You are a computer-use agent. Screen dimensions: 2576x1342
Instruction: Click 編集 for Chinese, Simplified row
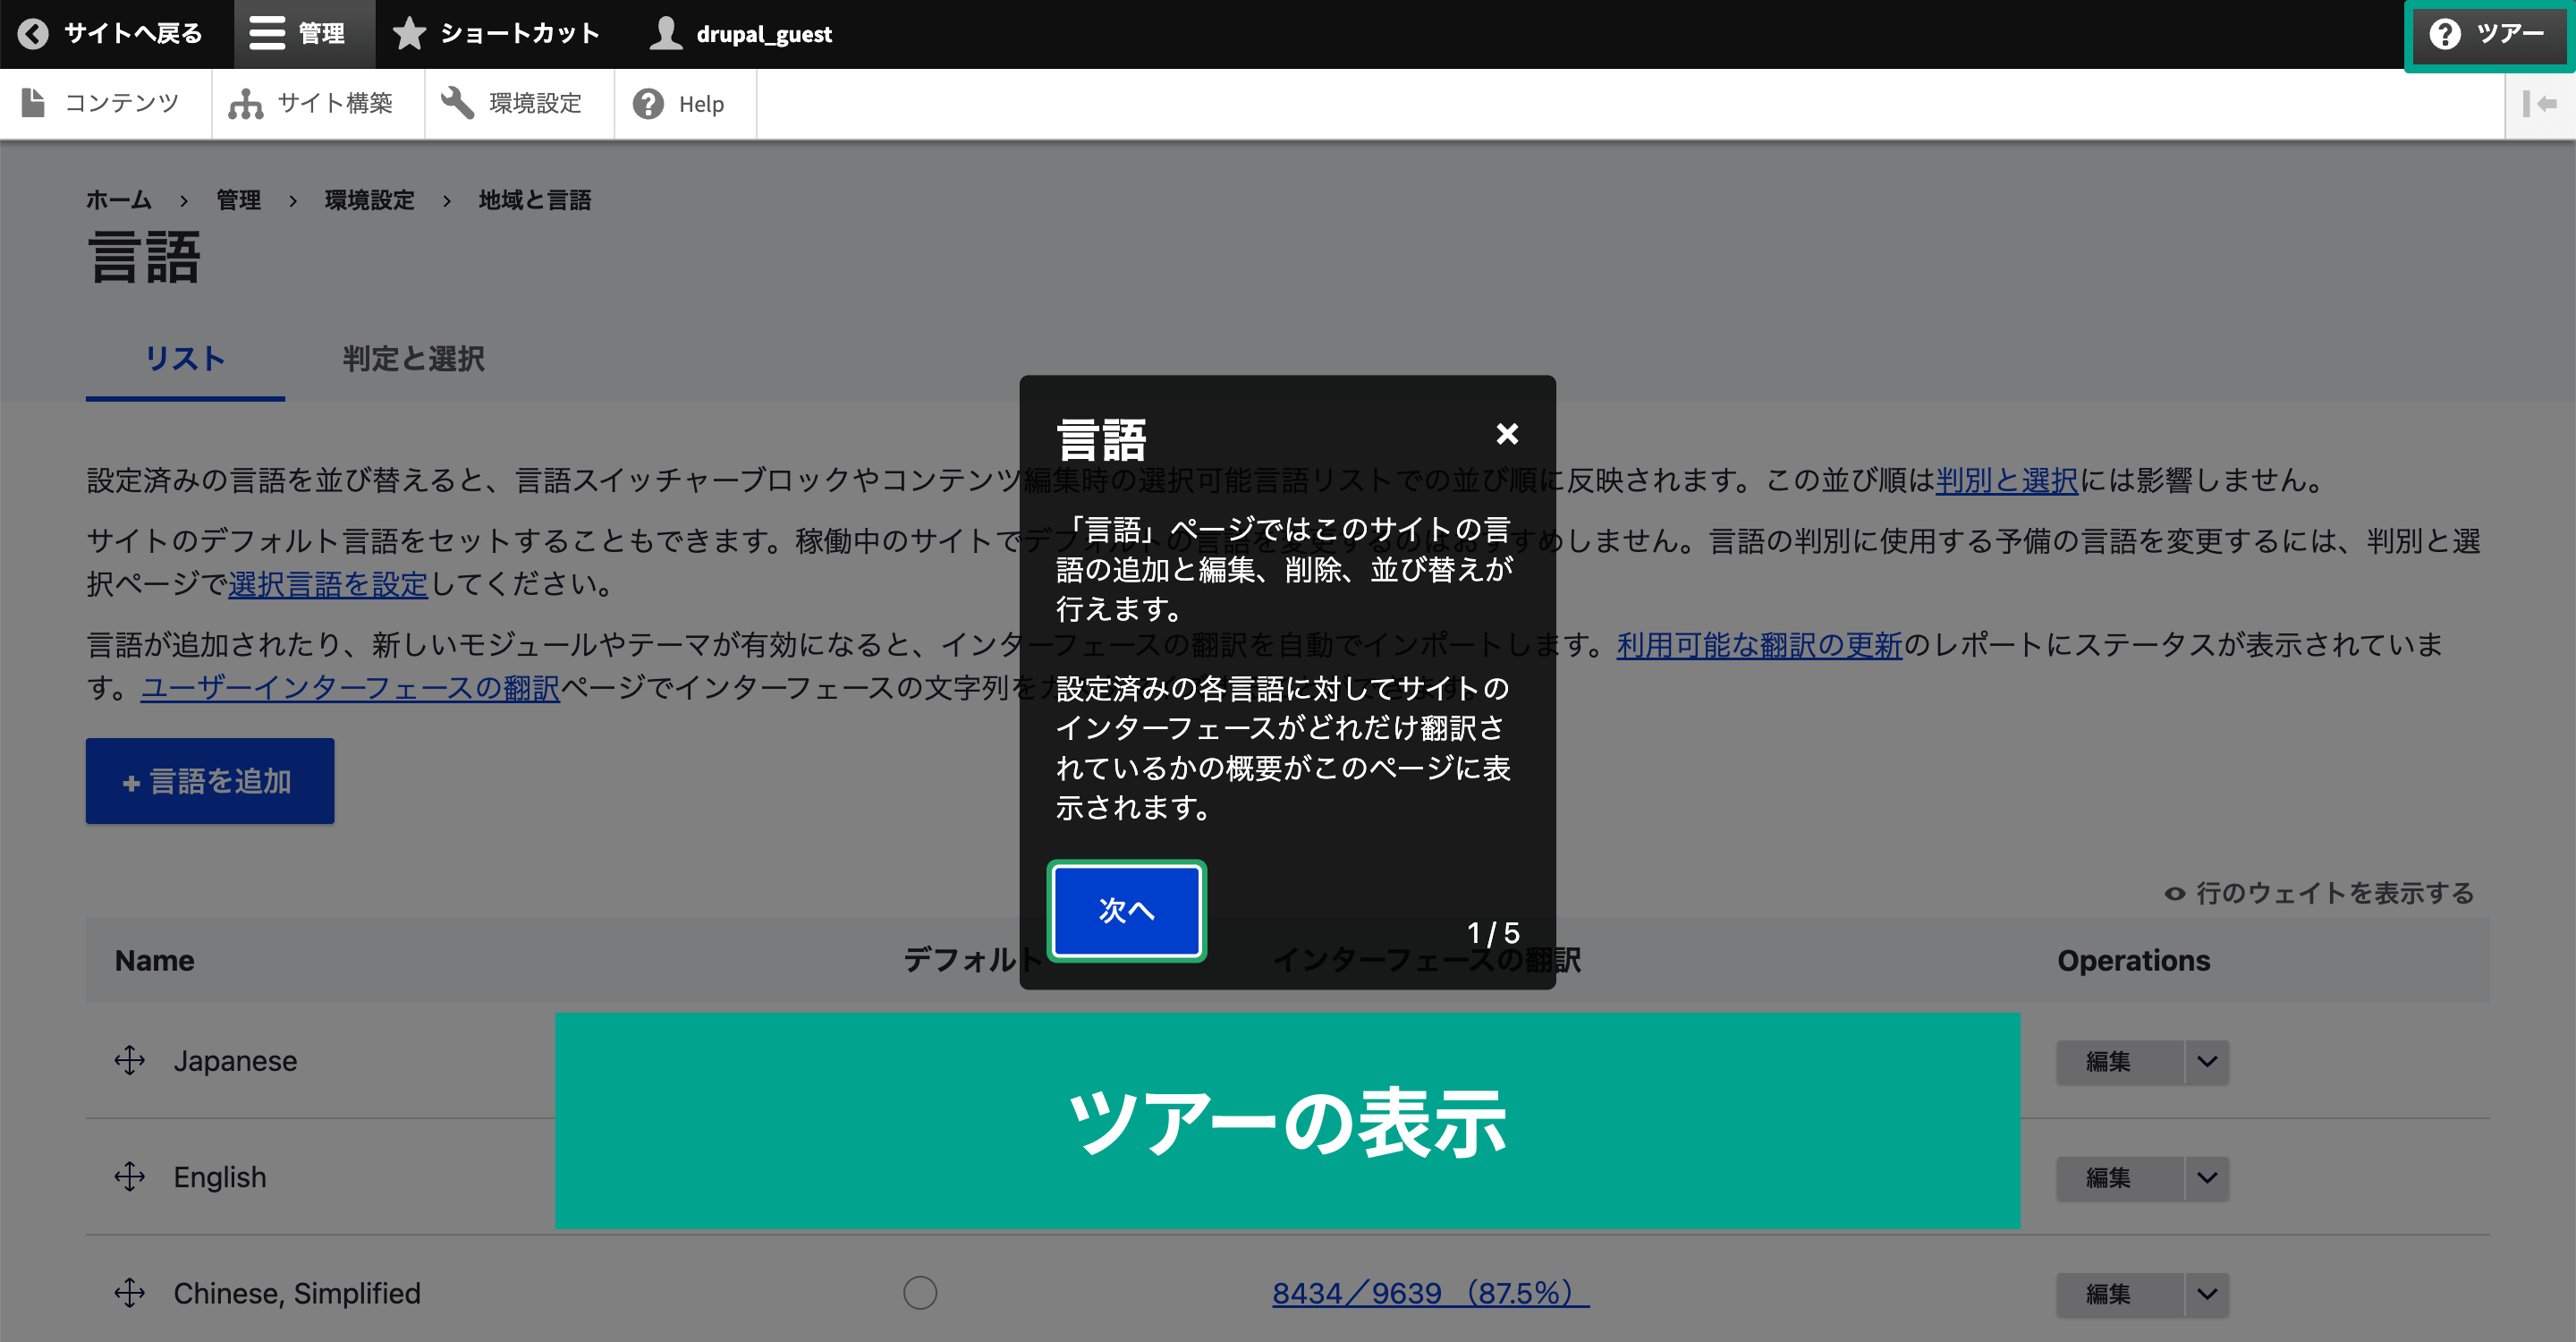[2120, 1293]
